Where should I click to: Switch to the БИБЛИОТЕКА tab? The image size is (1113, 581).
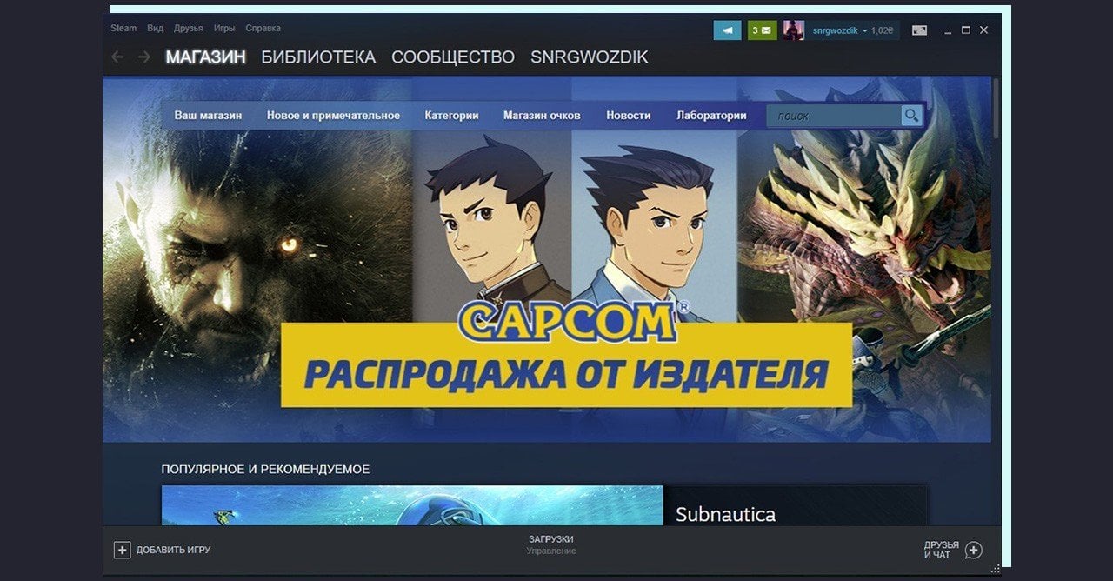pos(318,57)
